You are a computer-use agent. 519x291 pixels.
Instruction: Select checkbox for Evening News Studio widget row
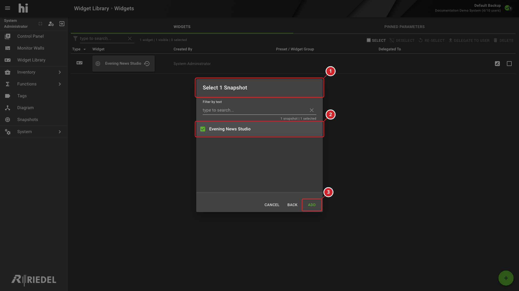[509, 64]
